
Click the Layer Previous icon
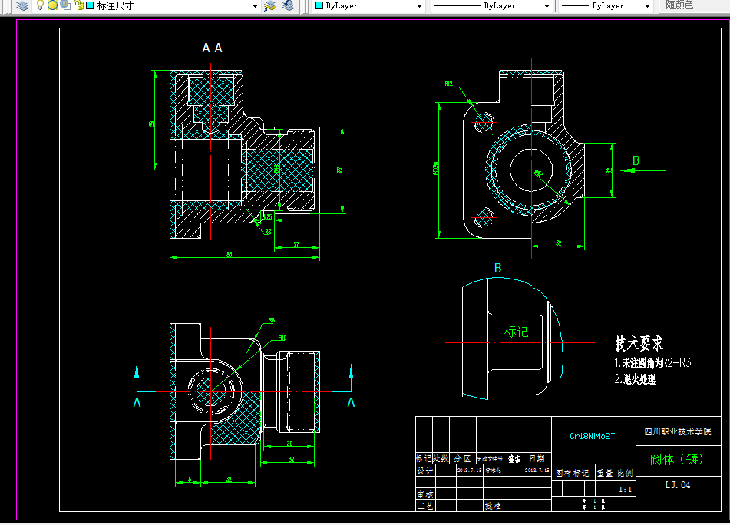coord(288,5)
